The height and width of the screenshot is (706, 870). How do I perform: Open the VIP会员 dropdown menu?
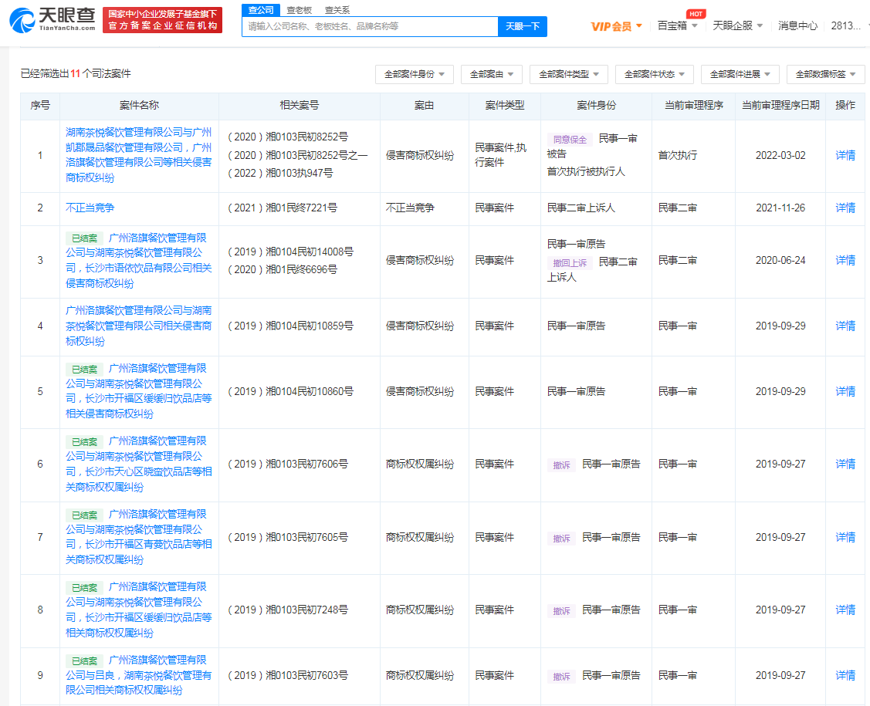point(616,26)
